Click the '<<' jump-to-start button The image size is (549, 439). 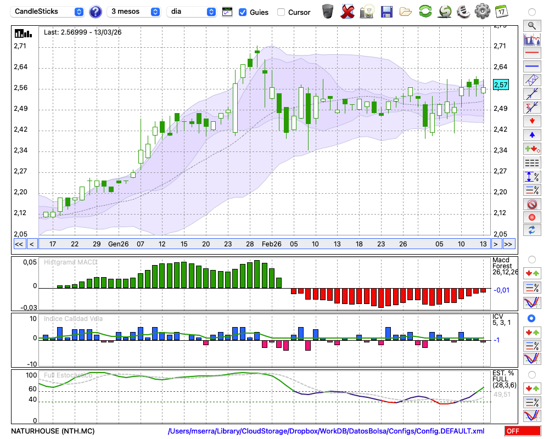point(19,244)
